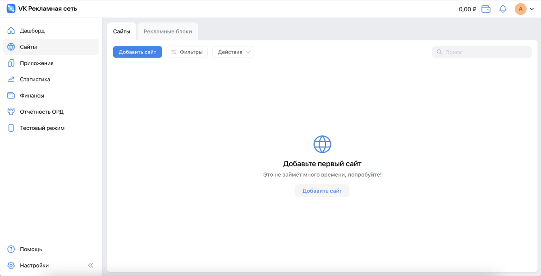Click the 0,00 ₽ balance amount
Image resolution: width=541 pixels, height=276 pixels.
click(468, 9)
